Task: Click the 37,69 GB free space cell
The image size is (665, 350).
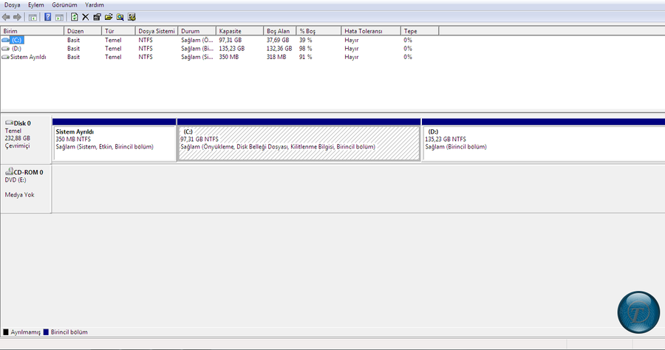Action: 278,40
